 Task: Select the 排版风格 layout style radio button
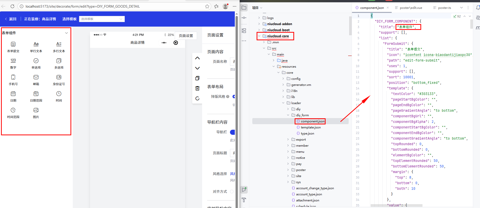(x=234, y=97)
